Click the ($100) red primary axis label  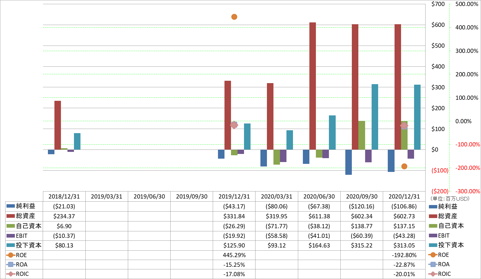440,170
